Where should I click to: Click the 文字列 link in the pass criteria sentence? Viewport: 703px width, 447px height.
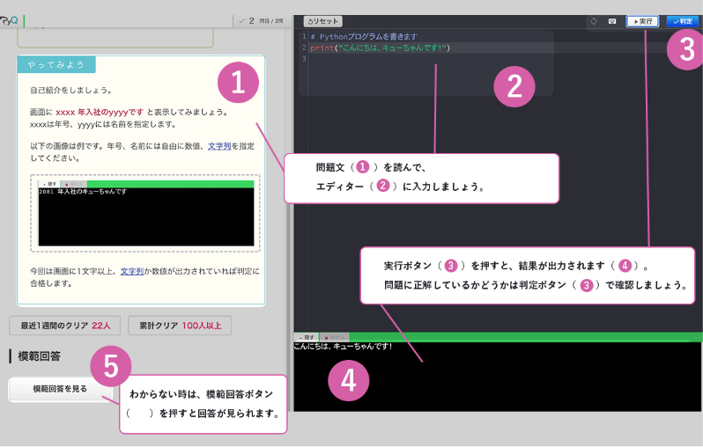[x=132, y=271]
